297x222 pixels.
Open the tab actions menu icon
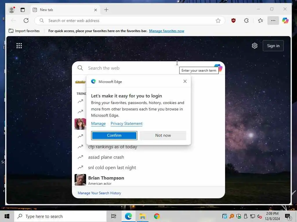click(23, 10)
